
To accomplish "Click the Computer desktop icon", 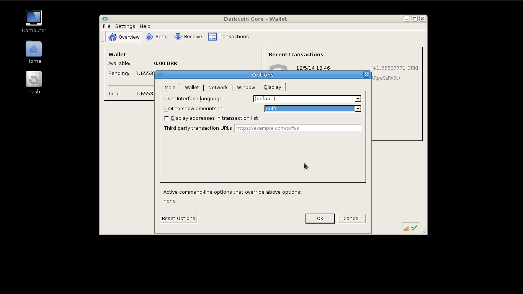I will [34, 21].
